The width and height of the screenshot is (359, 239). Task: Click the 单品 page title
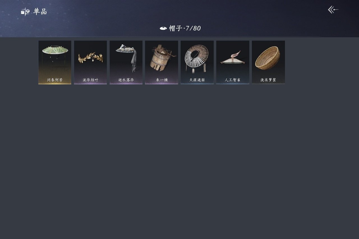click(40, 12)
